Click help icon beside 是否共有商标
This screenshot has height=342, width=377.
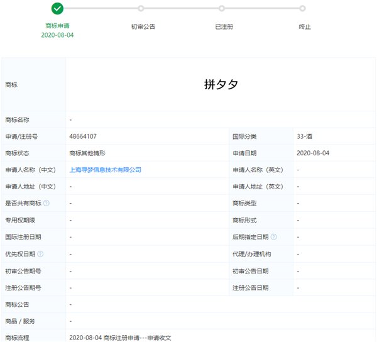(46, 203)
